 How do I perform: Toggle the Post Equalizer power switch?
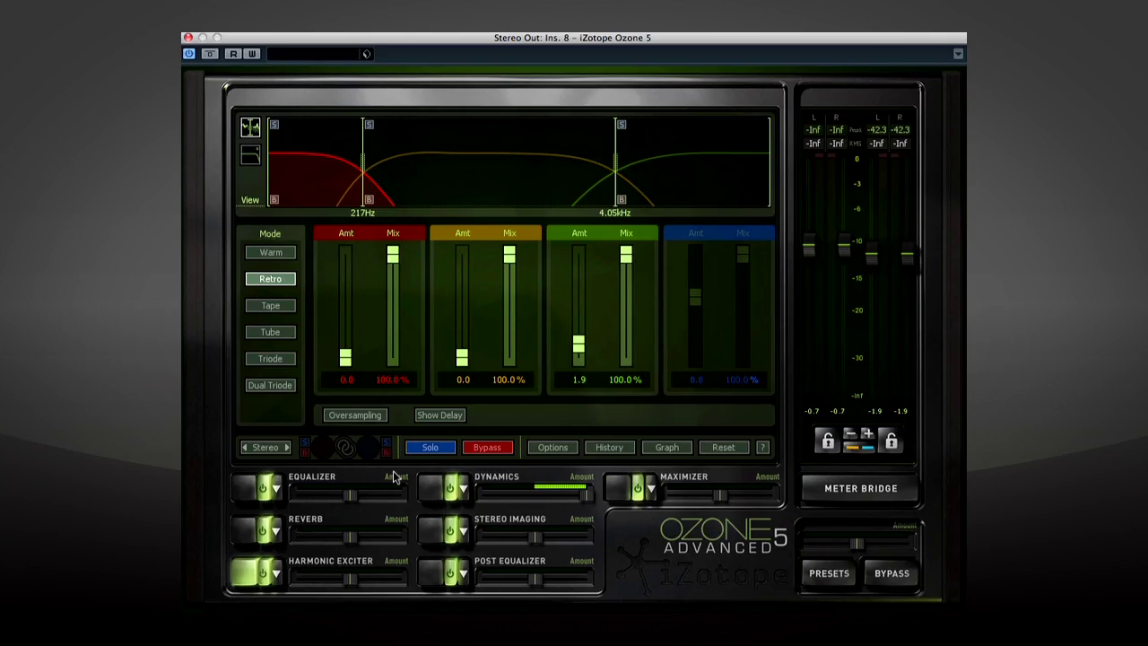449,572
